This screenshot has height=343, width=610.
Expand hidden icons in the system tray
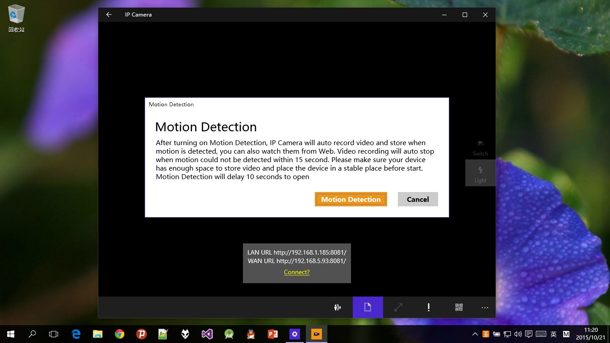(475, 334)
